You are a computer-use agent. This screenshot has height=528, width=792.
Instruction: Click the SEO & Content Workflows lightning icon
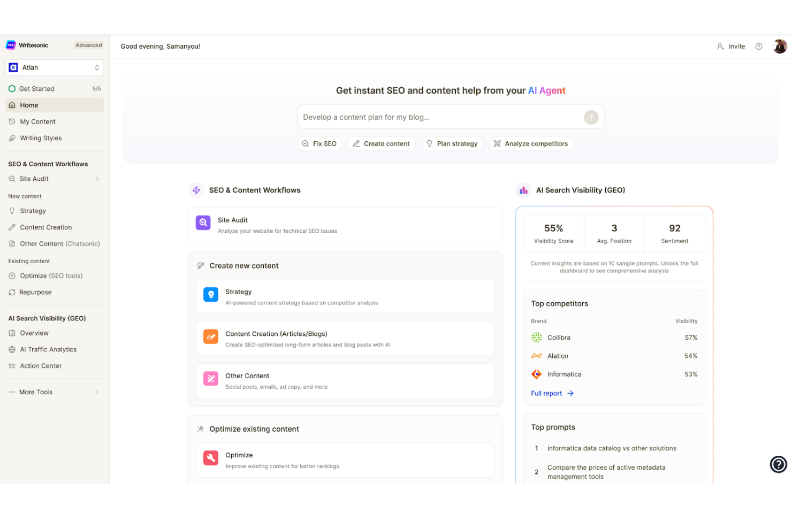[196, 190]
